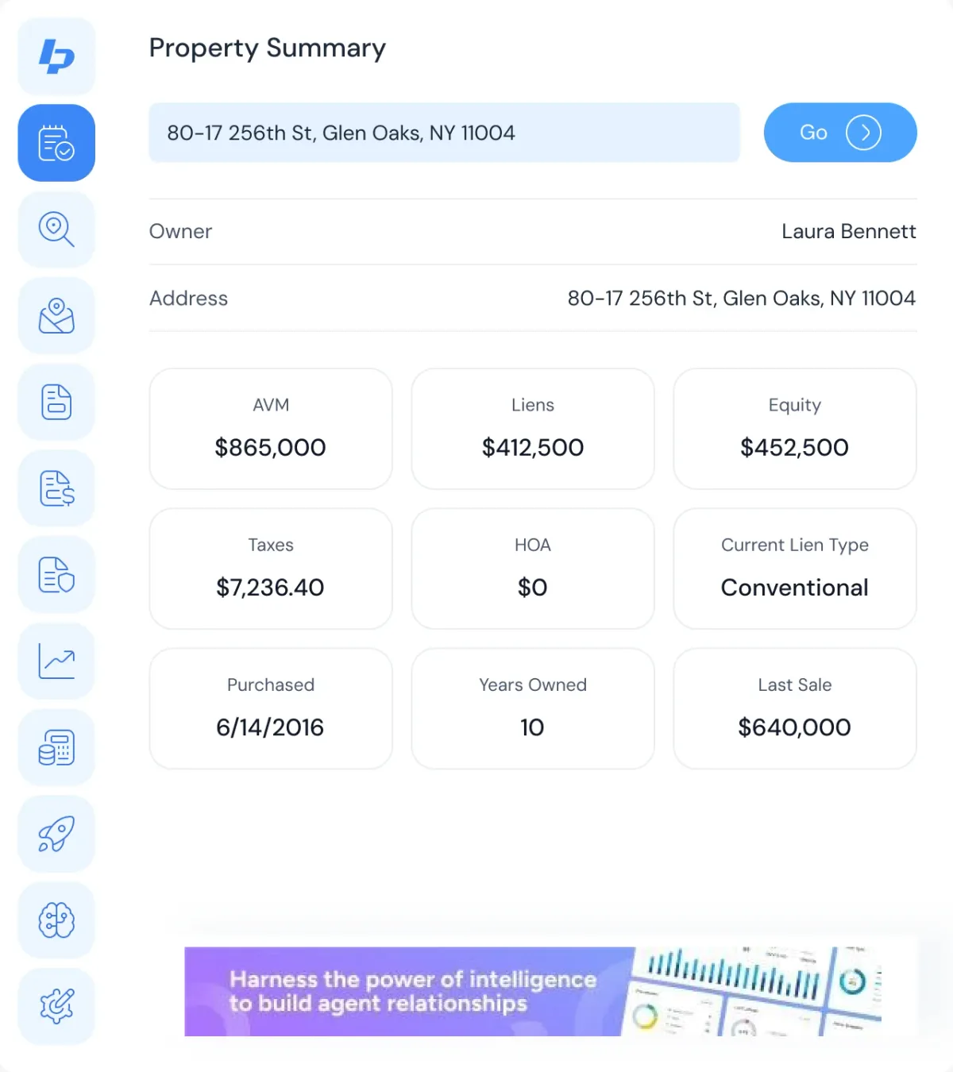953x1072 pixels.
Task: Open the calculator with coins icon
Action: click(56, 748)
